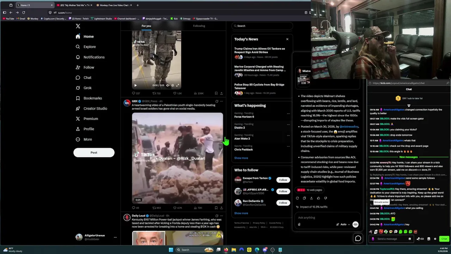This screenshot has width=451, height=254.
Task: Open Police Stop 85 Cyclists story
Action: click(261, 89)
